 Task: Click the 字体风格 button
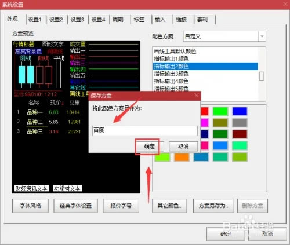pos(30,206)
